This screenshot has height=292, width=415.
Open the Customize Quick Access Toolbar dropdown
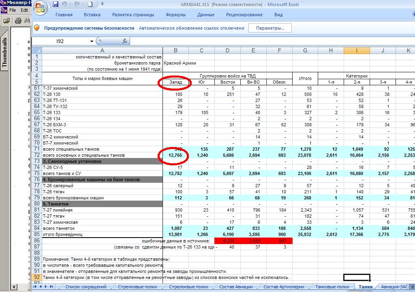pyautogui.click(x=102, y=4)
